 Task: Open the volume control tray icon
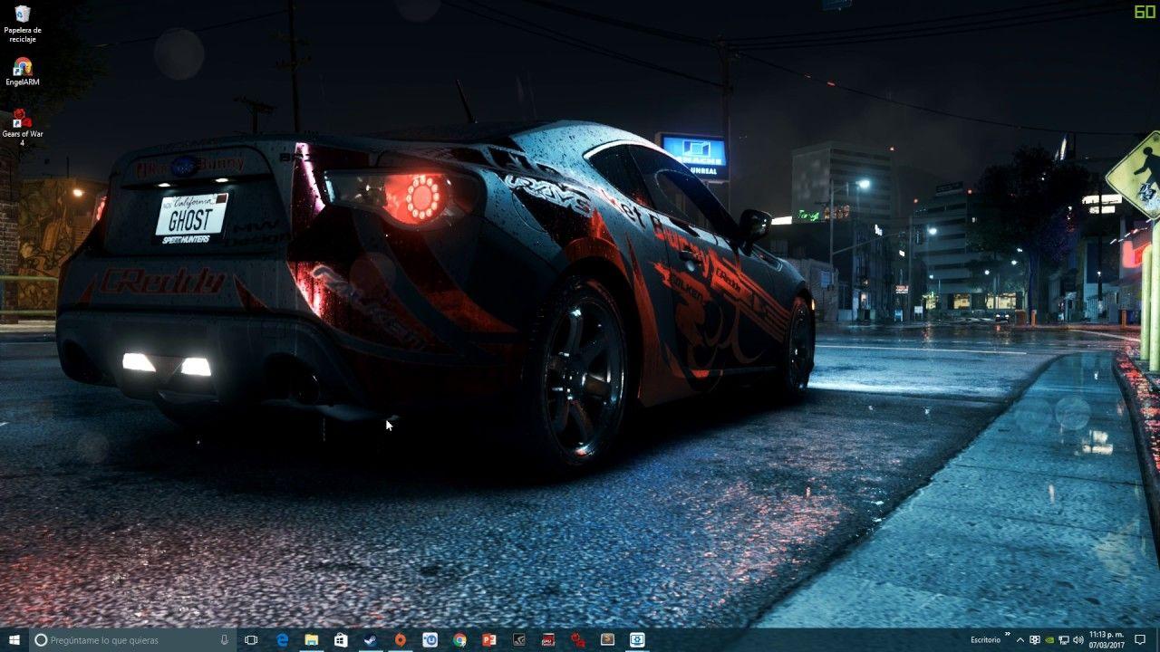pyautogui.click(x=1078, y=640)
